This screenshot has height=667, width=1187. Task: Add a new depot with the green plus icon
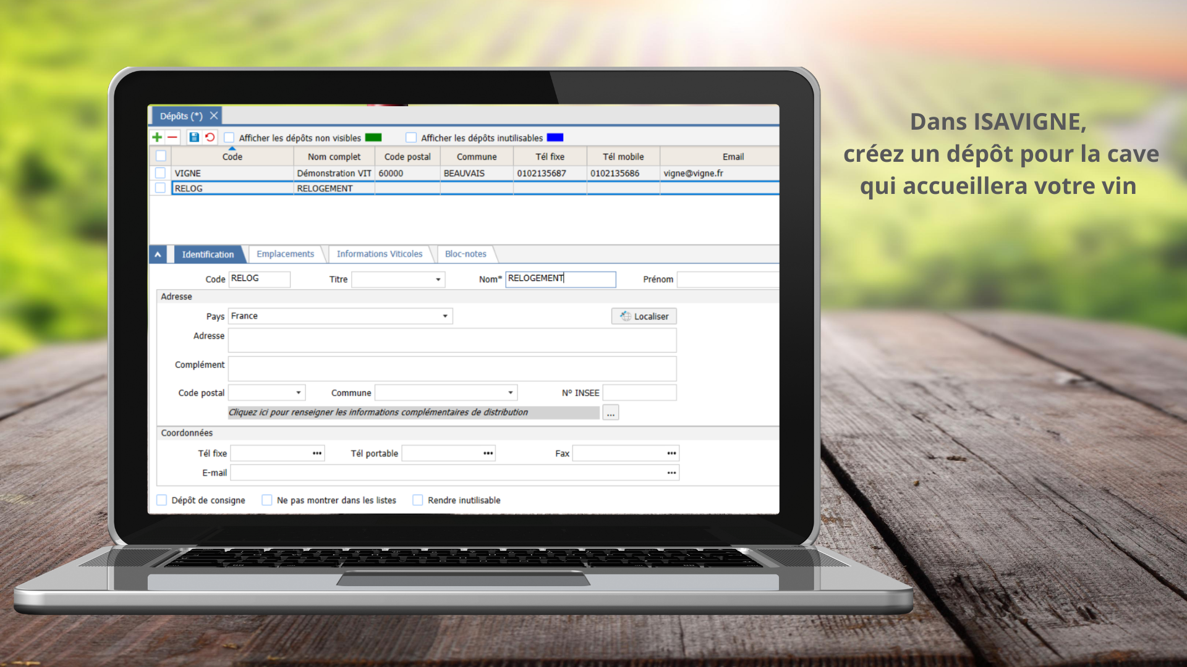coord(157,137)
